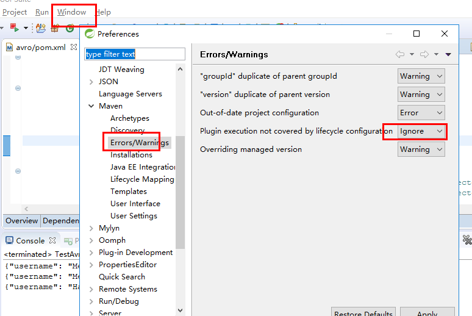Click the Progress view icon beside Console
472x316 pixels.
click(x=68, y=241)
